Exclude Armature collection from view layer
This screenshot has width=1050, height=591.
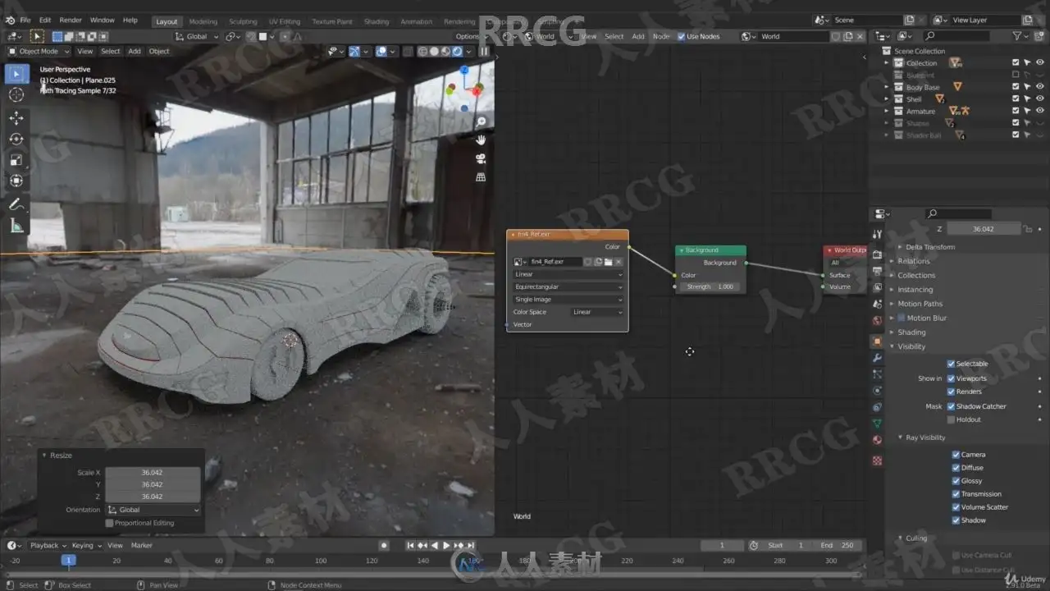pyautogui.click(x=1016, y=111)
